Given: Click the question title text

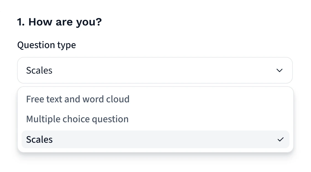Looking at the screenshot, I should pyautogui.click(x=59, y=22).
